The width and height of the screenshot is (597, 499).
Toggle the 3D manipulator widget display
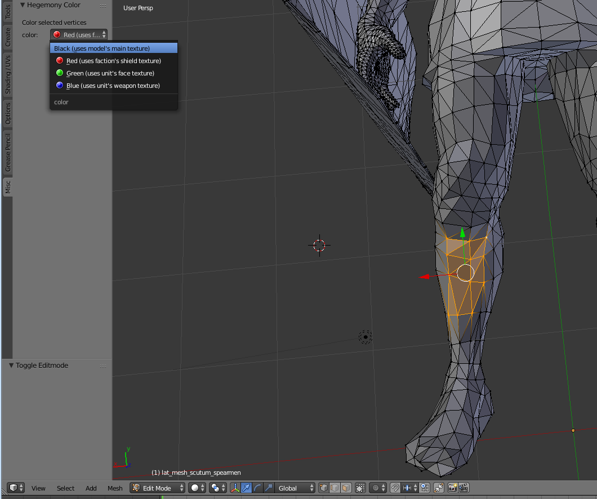[x=235, y=488]
